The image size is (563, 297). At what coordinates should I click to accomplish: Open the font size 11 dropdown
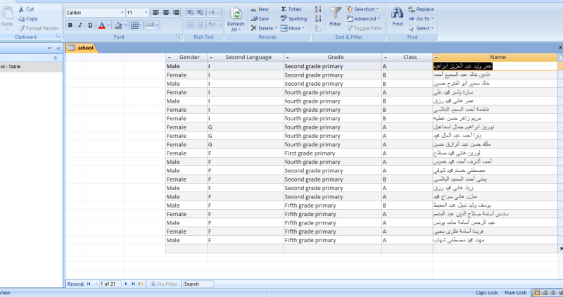tap(146, 13)
